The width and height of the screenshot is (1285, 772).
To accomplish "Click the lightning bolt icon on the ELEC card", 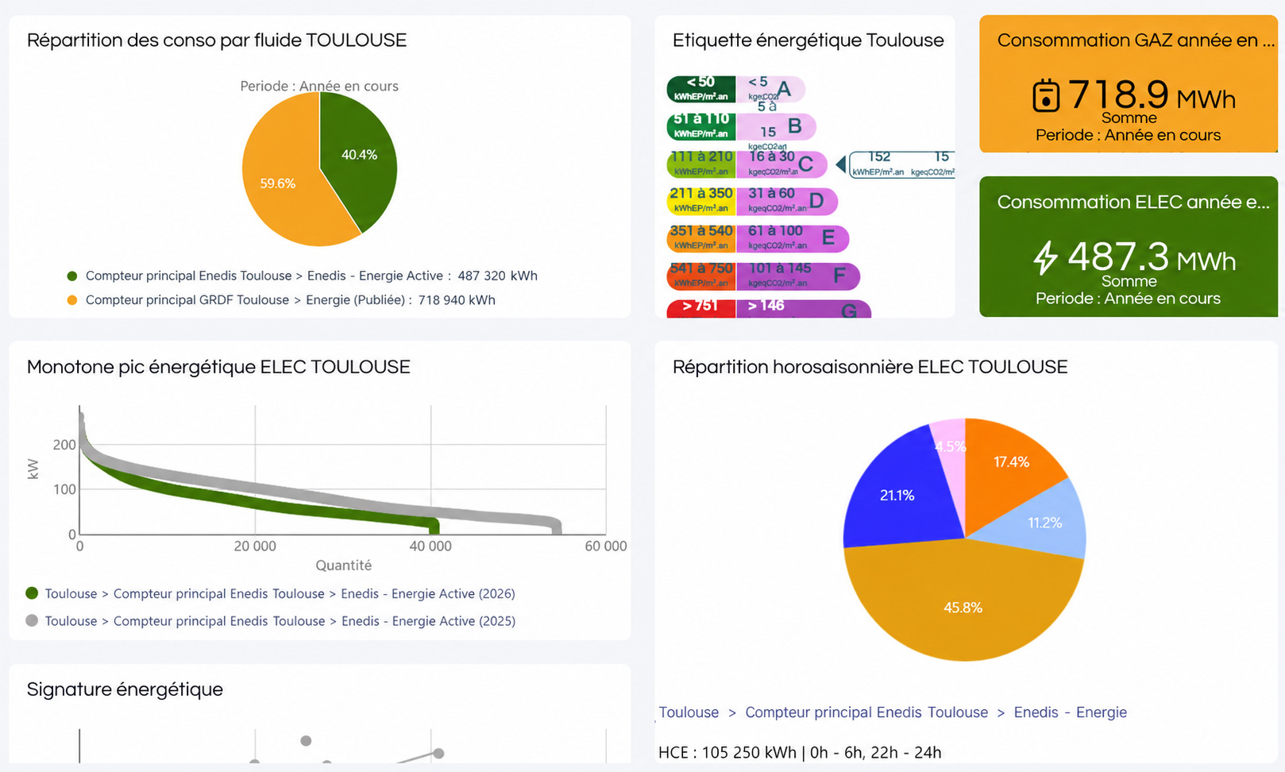I will 1046,258.
